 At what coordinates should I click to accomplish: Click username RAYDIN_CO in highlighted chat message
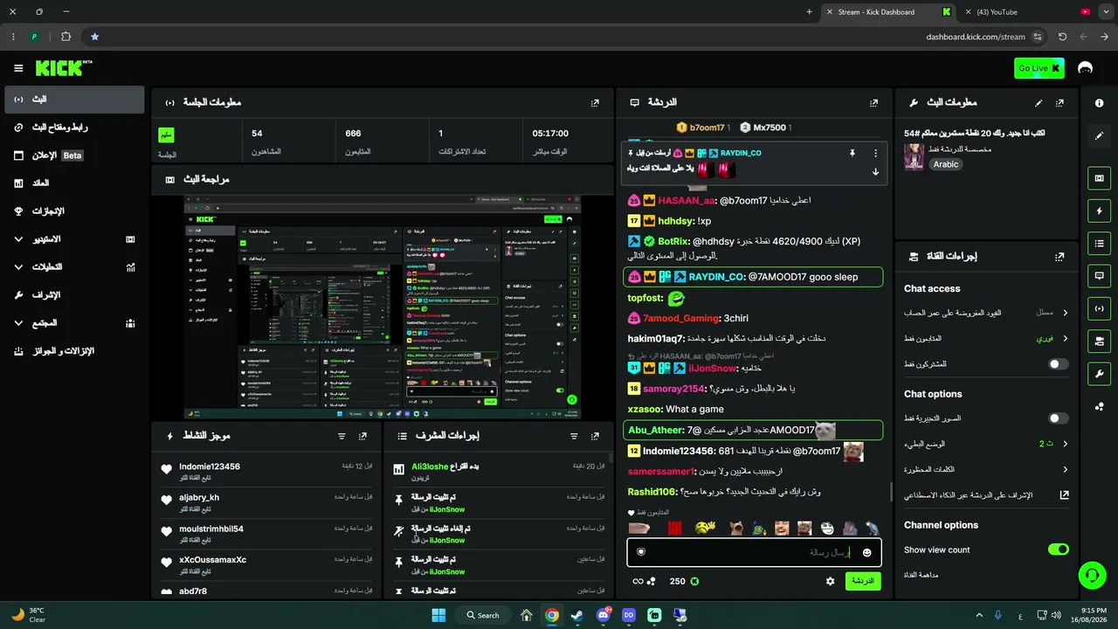click(x=716, y=277)
